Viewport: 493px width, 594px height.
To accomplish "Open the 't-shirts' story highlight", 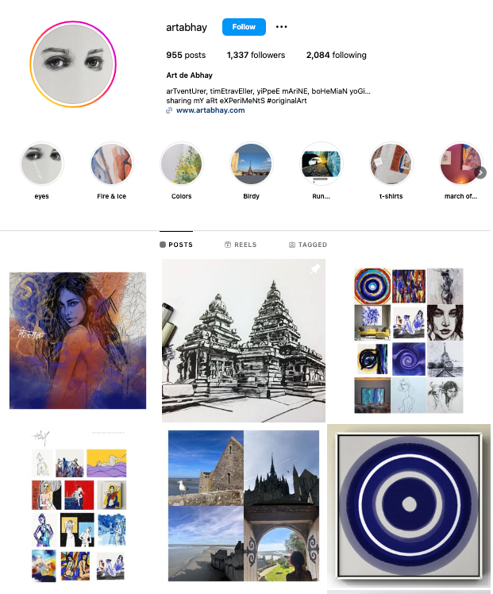I will [x=391, y=164].
